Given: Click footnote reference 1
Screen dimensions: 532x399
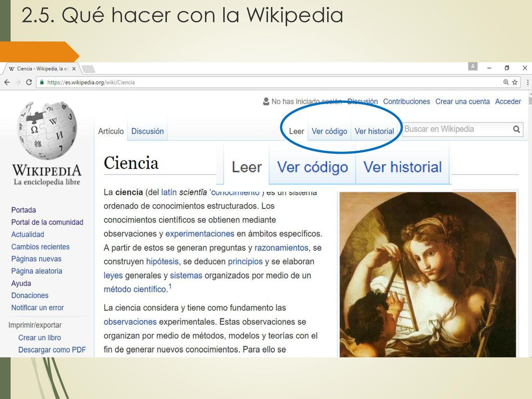Looking at the screenshot, I should [x=170, y=287].
